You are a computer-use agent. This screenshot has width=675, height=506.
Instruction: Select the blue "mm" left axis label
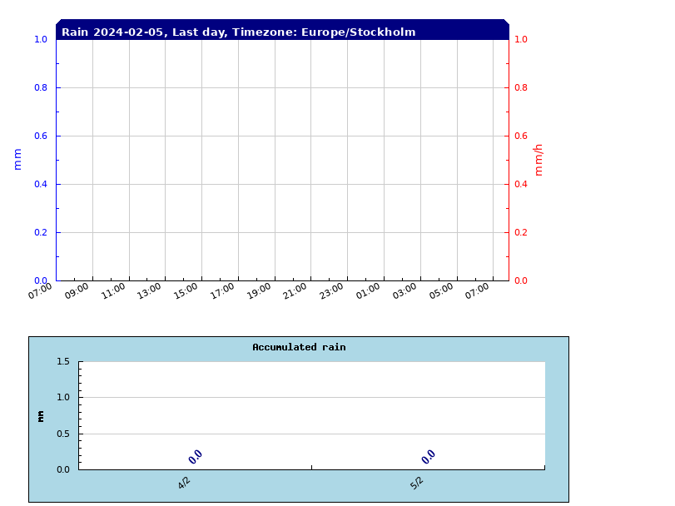pyautogui.click(x=17, y=159)
